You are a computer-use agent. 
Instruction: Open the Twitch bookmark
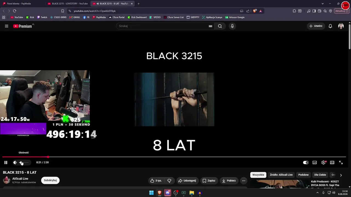tap(42, 17)
